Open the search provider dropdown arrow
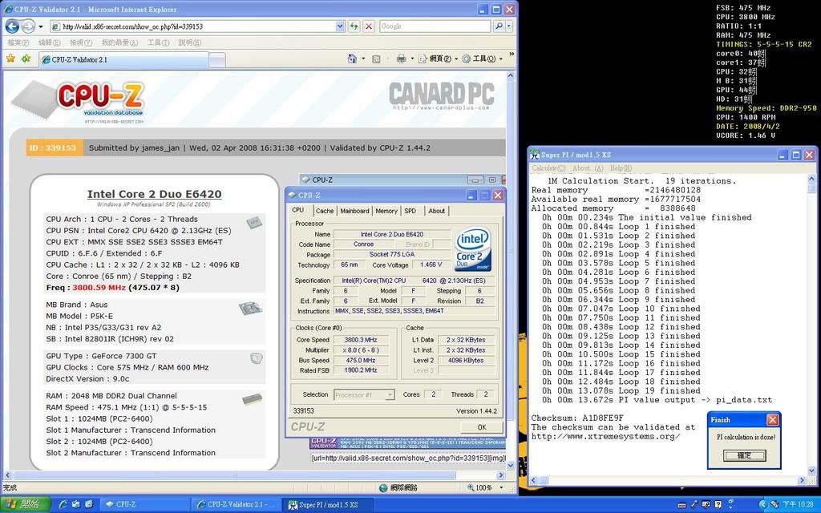Screen dimensions: 821x513 tap(509, 26)
